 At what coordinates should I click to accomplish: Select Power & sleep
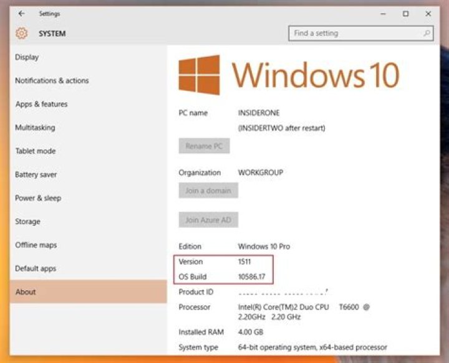click(38, 198)
